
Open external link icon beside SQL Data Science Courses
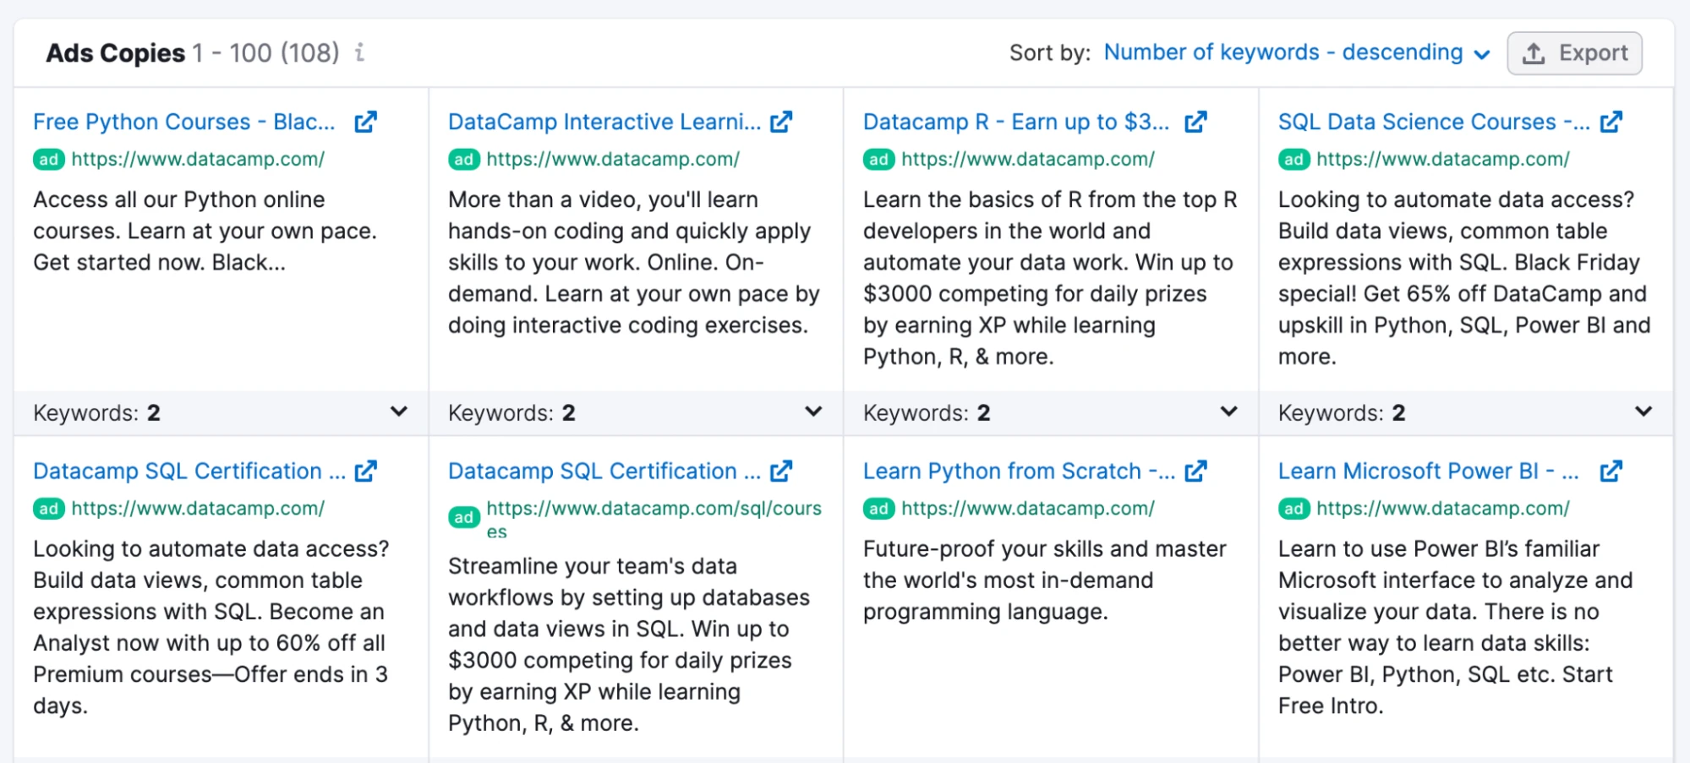[x=1611, y=122]
